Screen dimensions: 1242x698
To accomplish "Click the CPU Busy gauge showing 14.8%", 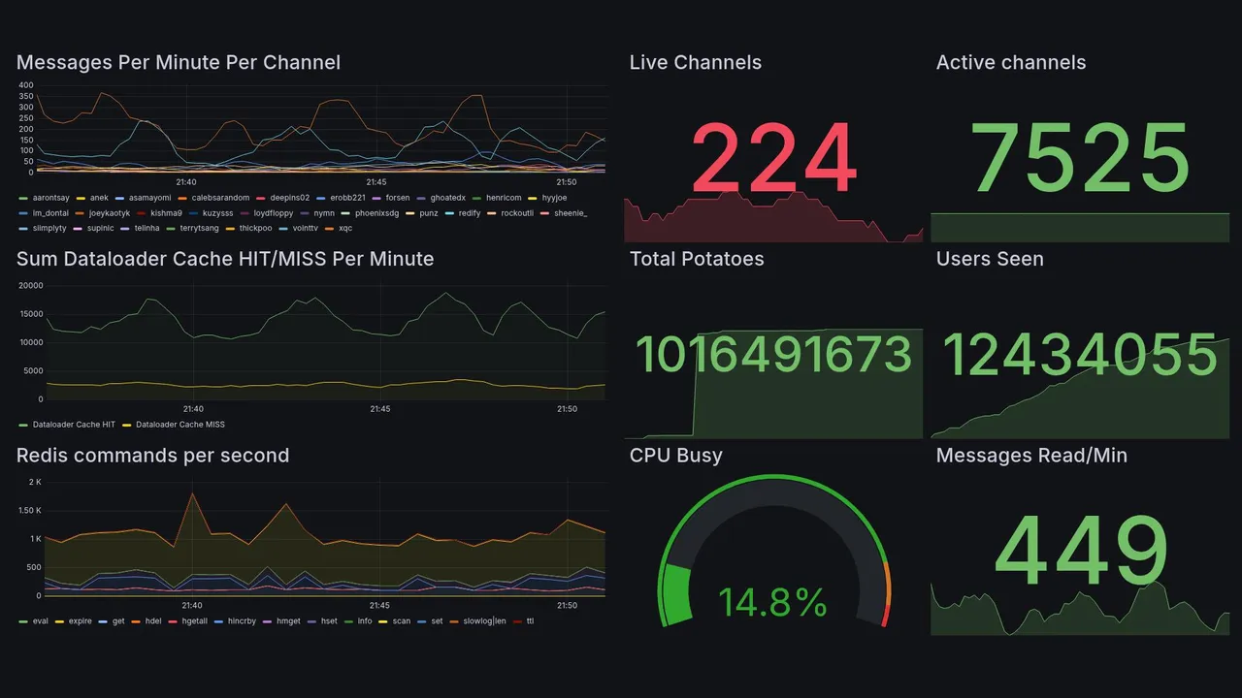I will click(773, 552).
